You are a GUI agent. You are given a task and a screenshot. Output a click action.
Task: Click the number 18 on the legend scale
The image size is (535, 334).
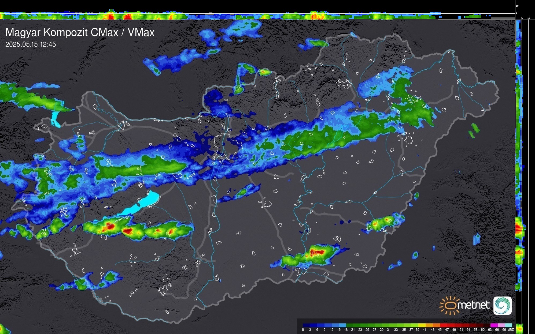[x=346, y=330]
